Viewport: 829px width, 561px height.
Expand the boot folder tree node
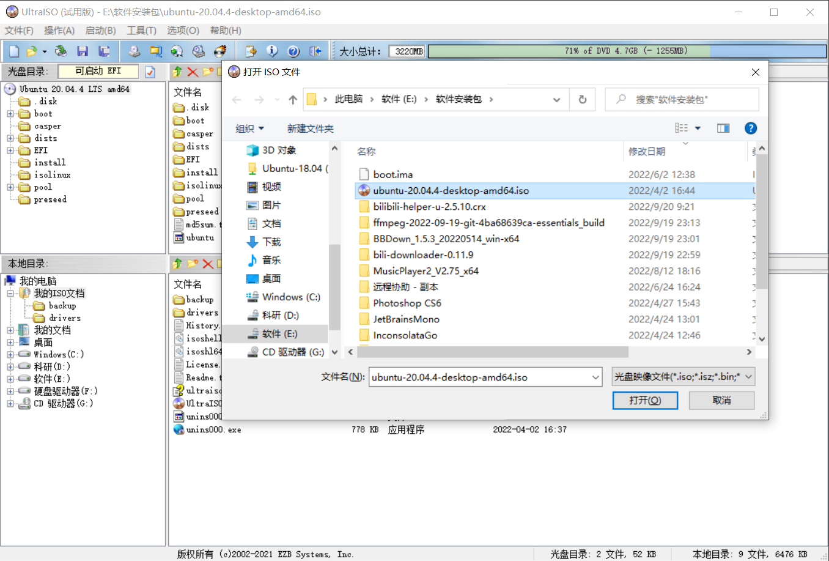coord(10,114)
